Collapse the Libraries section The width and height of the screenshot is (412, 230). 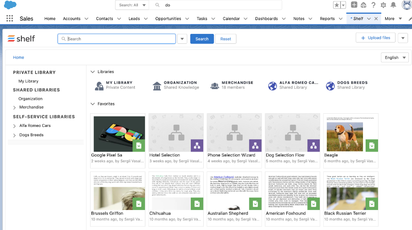click(x=92, y=72)
